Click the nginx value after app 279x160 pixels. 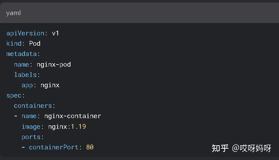[x=50, y=85]
